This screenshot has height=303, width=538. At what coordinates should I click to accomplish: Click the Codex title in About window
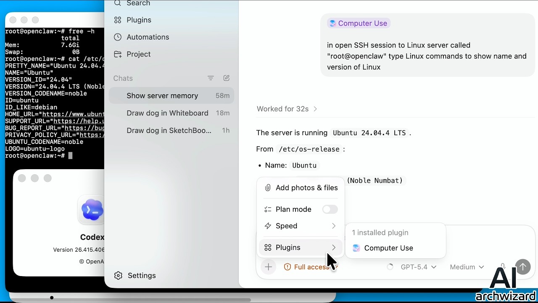point(92,237)
